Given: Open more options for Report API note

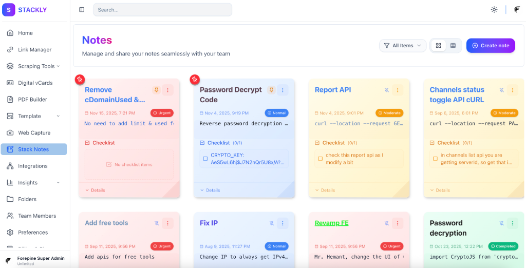Looking at the screenshot, I should (x=398, y=90).
